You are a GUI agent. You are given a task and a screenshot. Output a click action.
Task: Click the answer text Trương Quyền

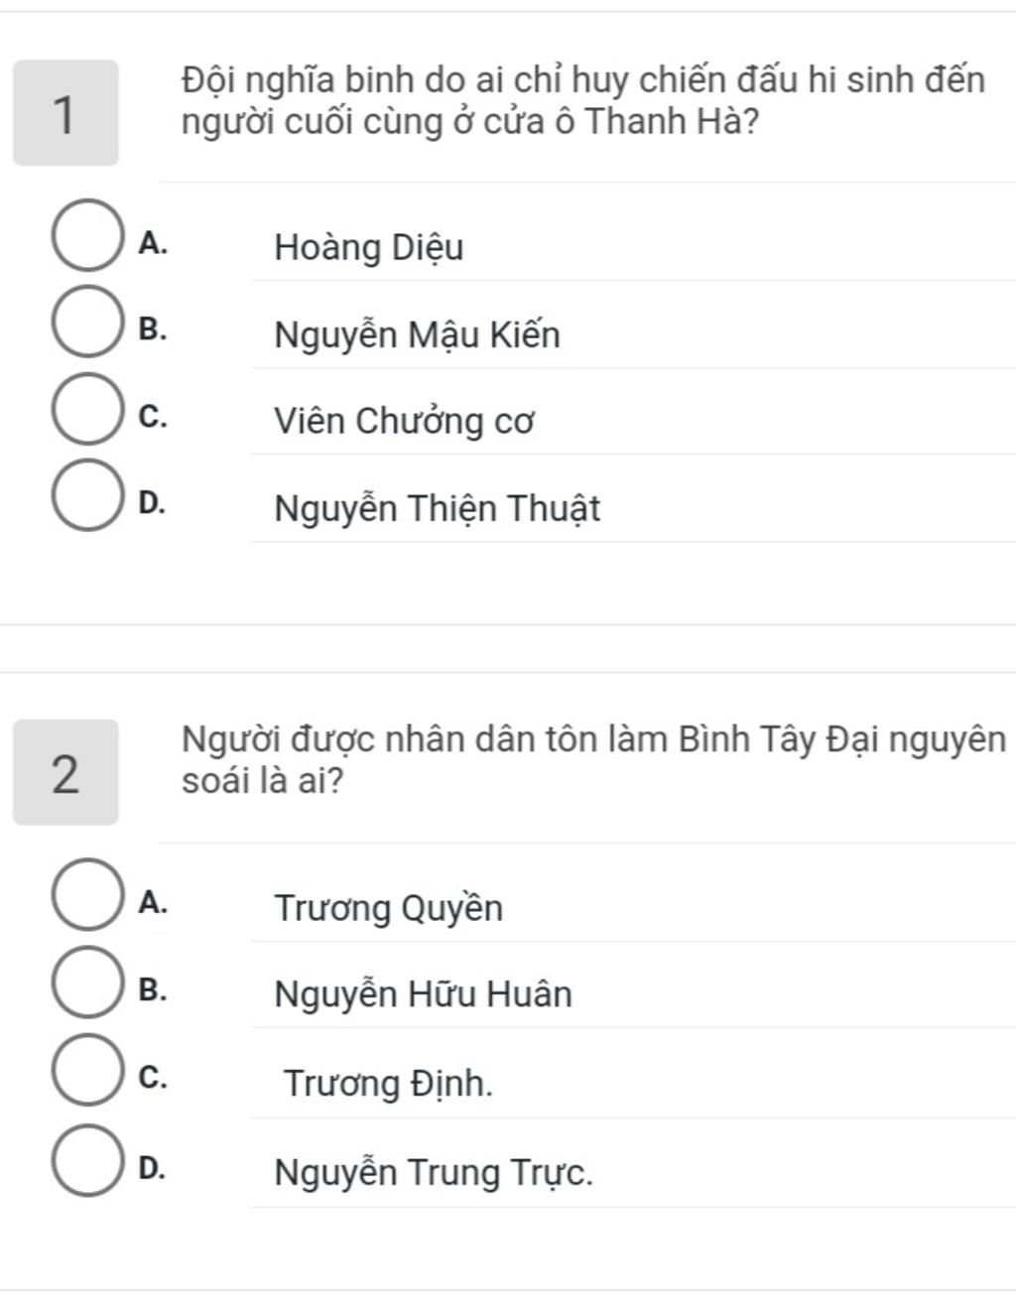tap(389, 908)
